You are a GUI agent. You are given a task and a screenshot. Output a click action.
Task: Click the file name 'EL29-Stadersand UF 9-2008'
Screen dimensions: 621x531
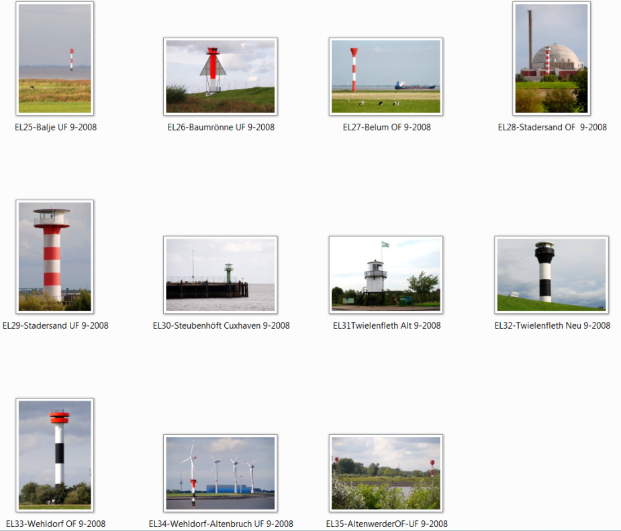tap(56, 325)
